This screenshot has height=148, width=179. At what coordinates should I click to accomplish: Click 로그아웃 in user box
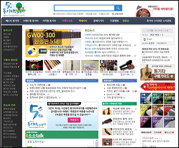click(159, 31)
